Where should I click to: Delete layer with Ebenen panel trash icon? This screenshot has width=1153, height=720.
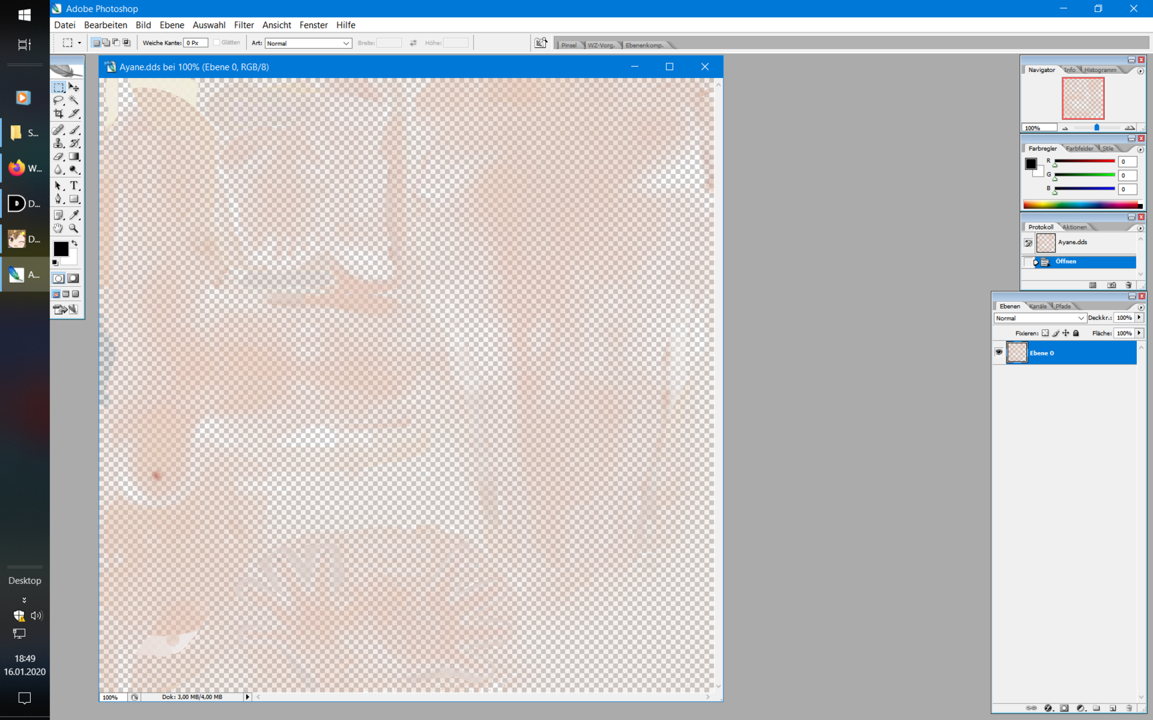(x=1129, y=708)
